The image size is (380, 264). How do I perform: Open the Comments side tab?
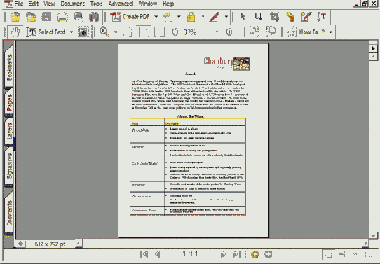click(9, 213)
